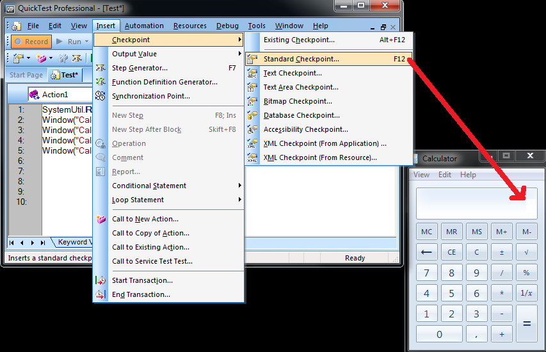Click the Accessibility Checkpoint icon

252,129
